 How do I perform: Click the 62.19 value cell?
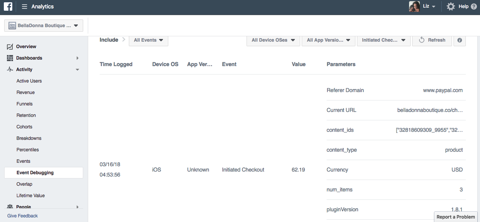298,170
